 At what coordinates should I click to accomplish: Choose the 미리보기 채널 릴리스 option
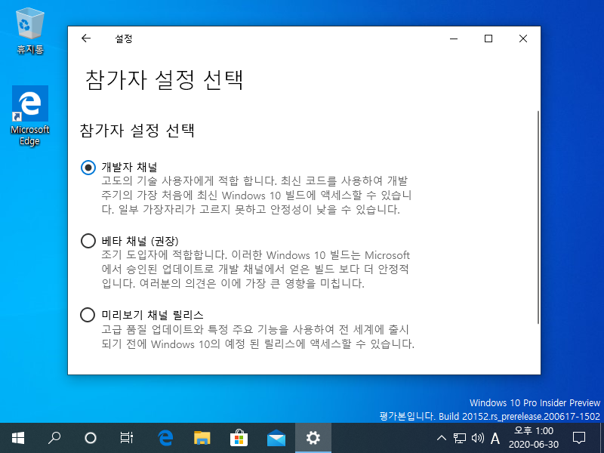(88, 316)
